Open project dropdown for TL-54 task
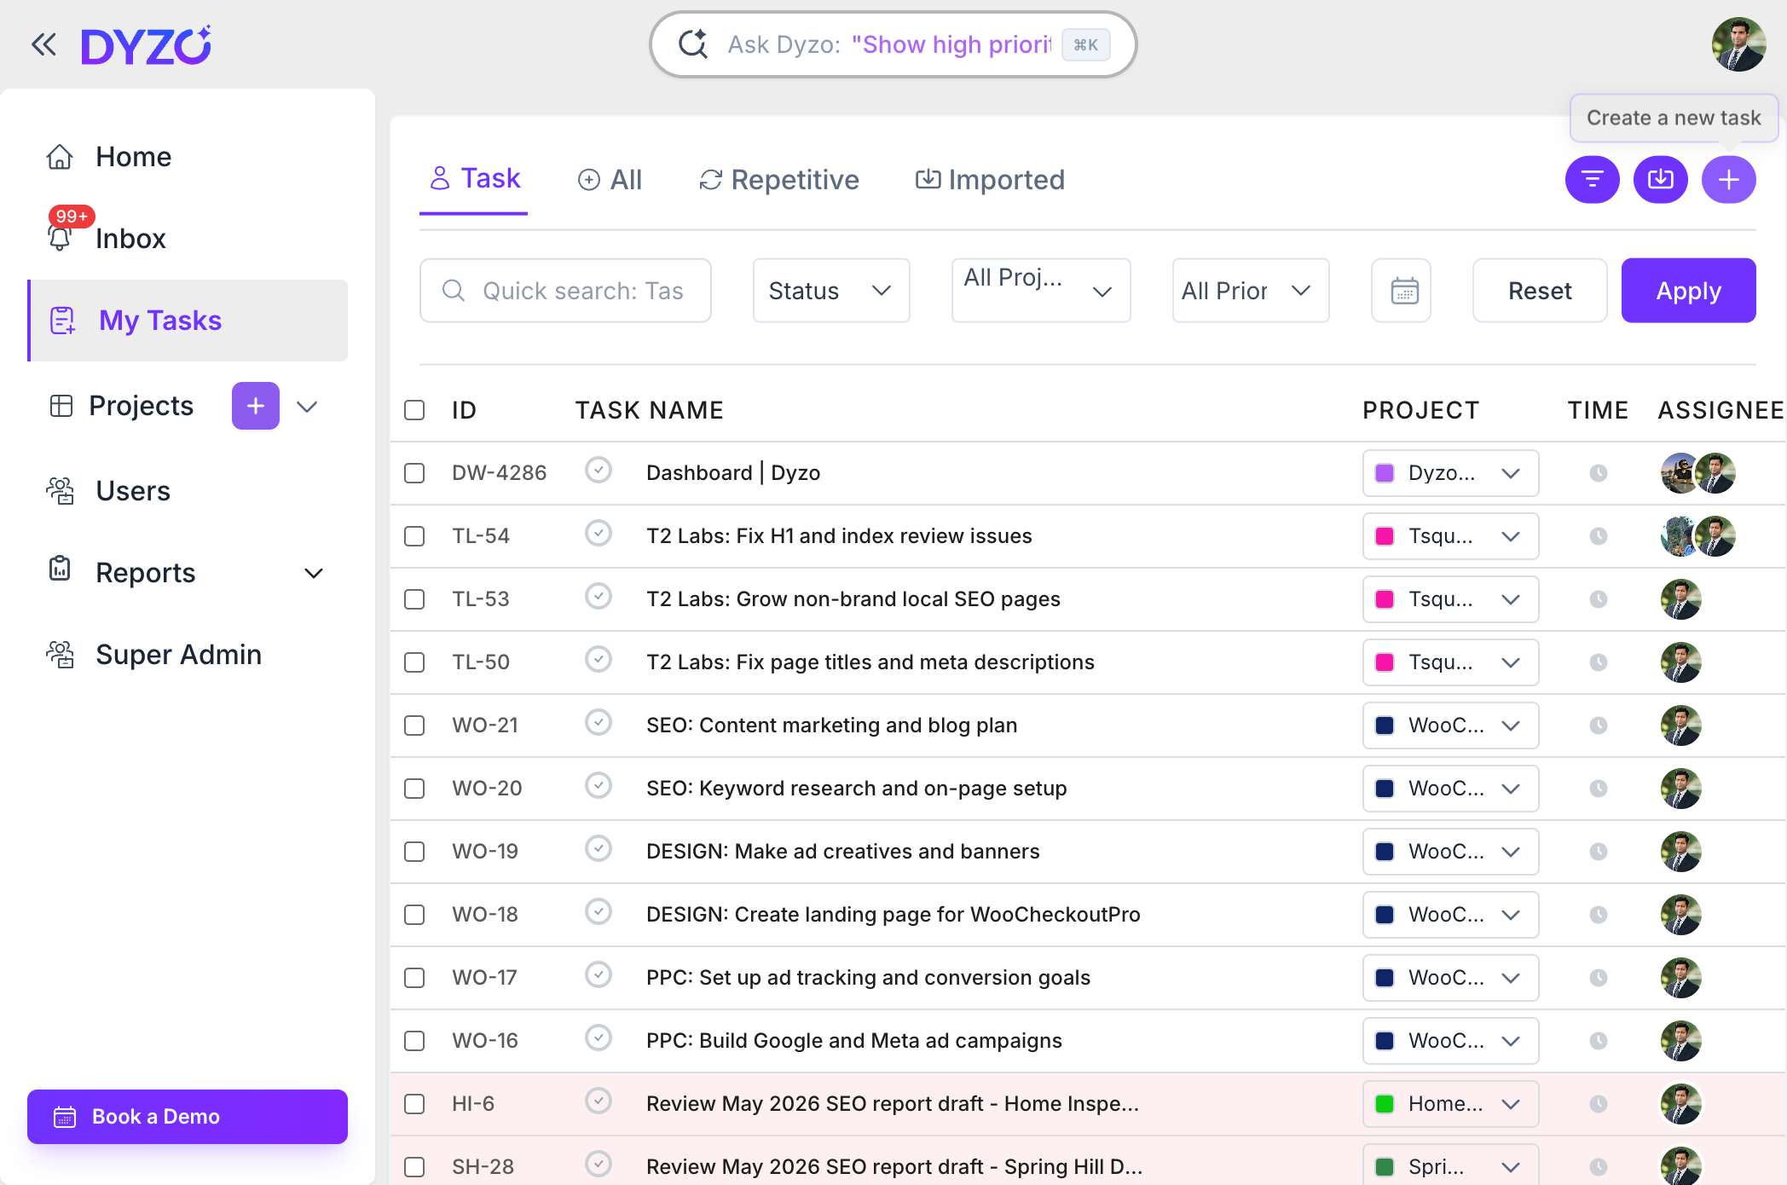 tap(1451, 536)
